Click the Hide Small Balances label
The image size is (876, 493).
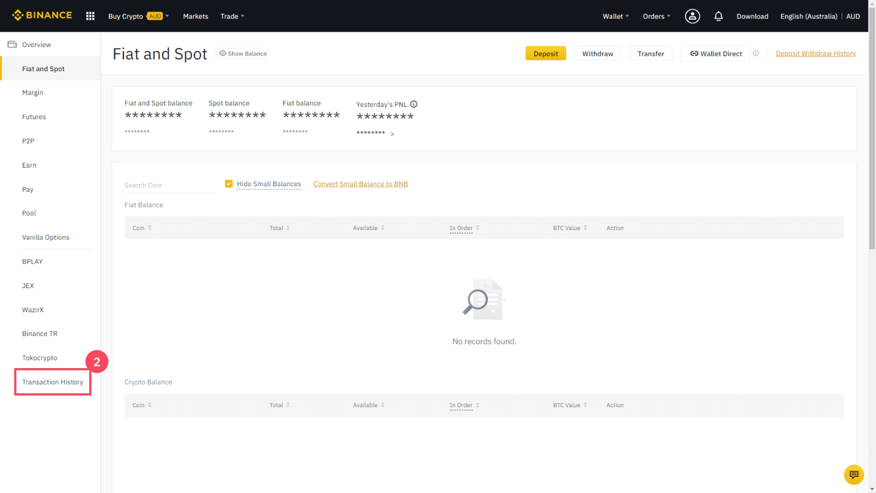click(269, 184)
